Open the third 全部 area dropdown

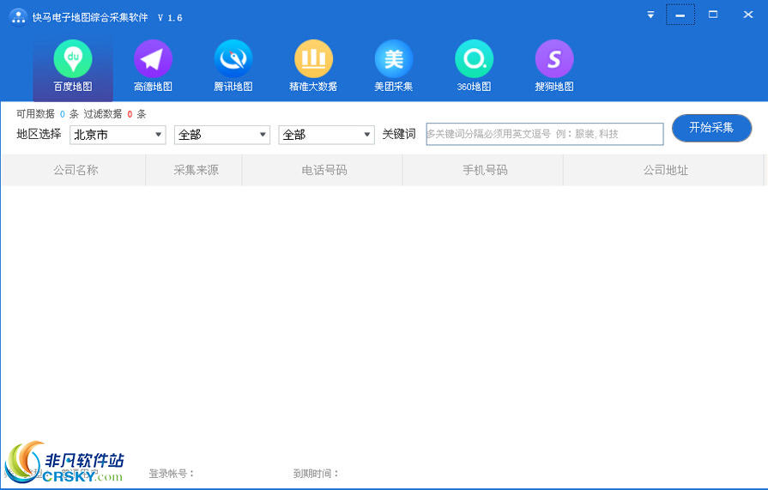(326, 135)
